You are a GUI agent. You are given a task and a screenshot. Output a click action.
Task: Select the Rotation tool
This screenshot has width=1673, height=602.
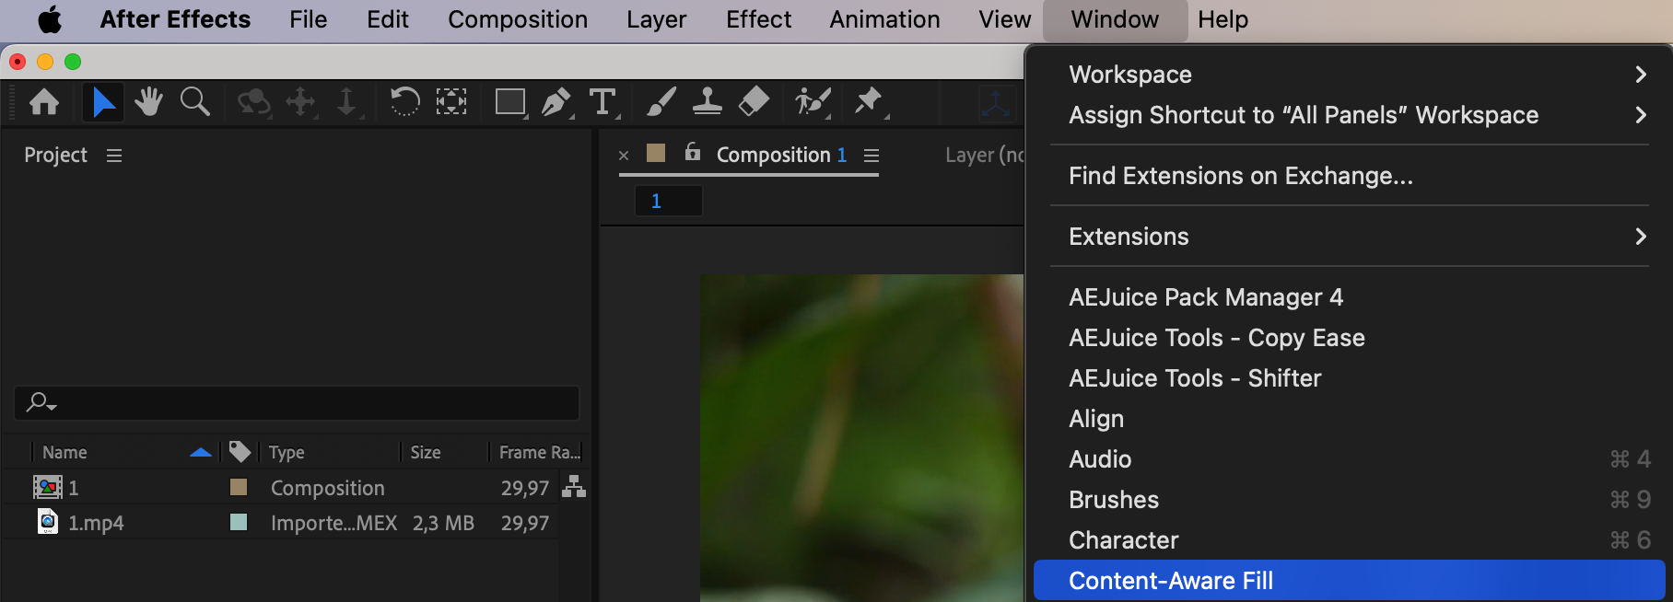click(x=404, y=101)
